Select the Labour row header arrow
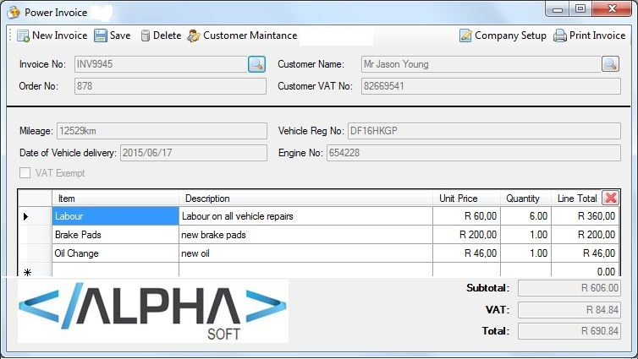The width and height of the screenshot is (638, 359). [26, 216]
